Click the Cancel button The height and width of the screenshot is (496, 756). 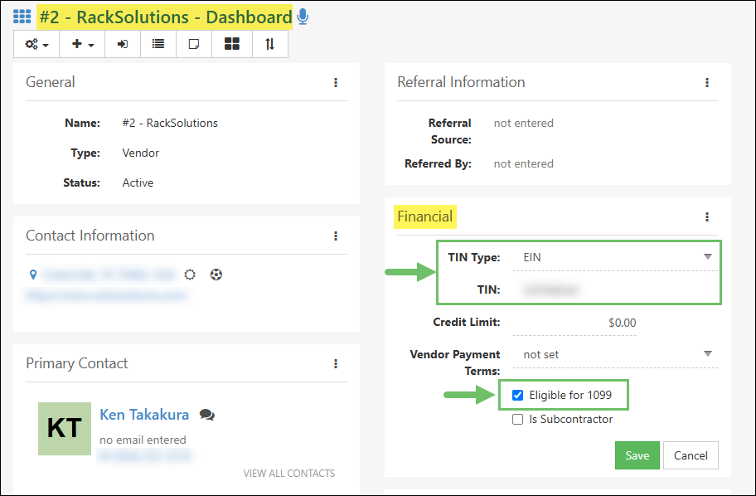[691, 455]
